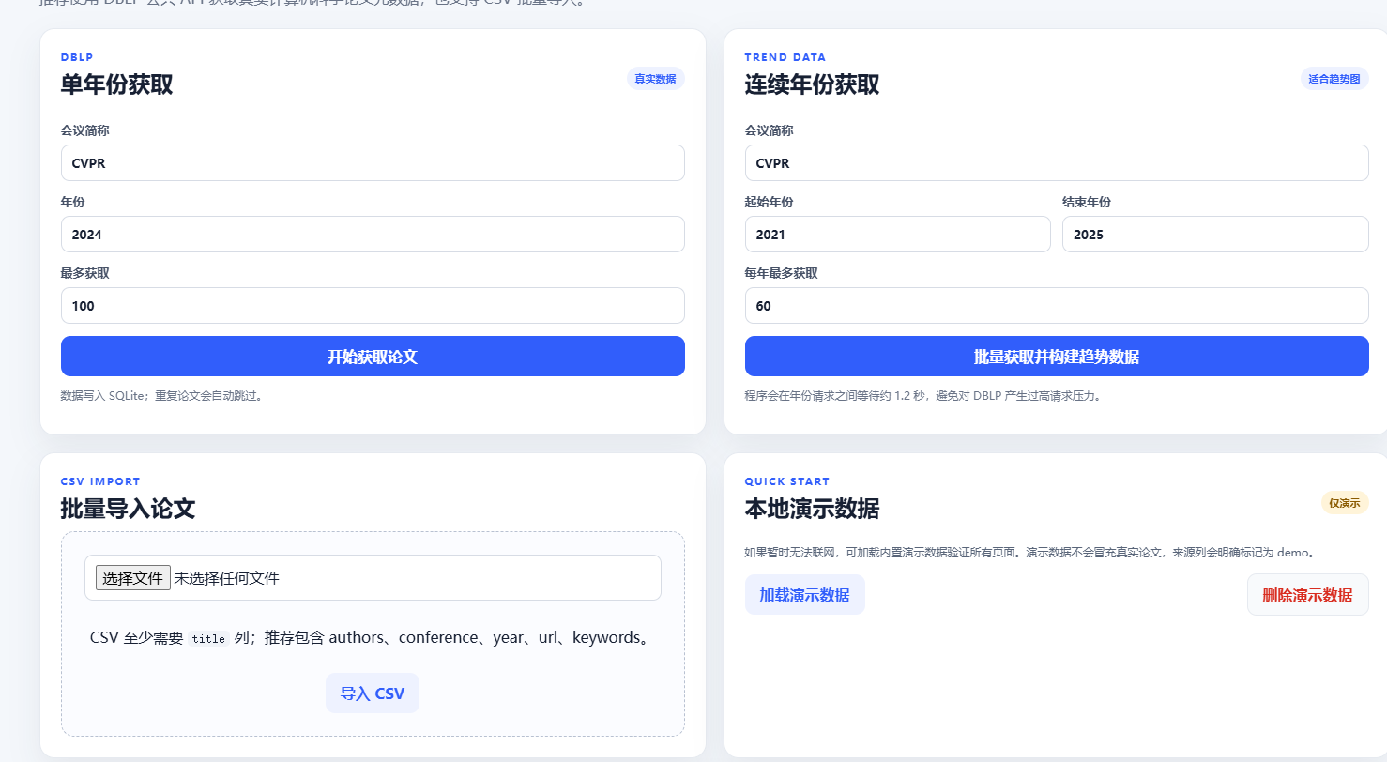Select the 最多获取 label in 单年份获取

pyautogui.click(x=85, y=273)
